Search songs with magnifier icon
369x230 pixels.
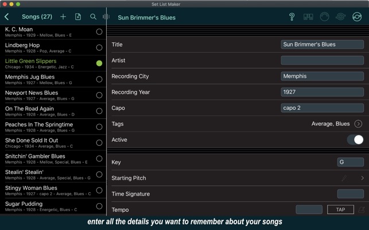(93, 17)
